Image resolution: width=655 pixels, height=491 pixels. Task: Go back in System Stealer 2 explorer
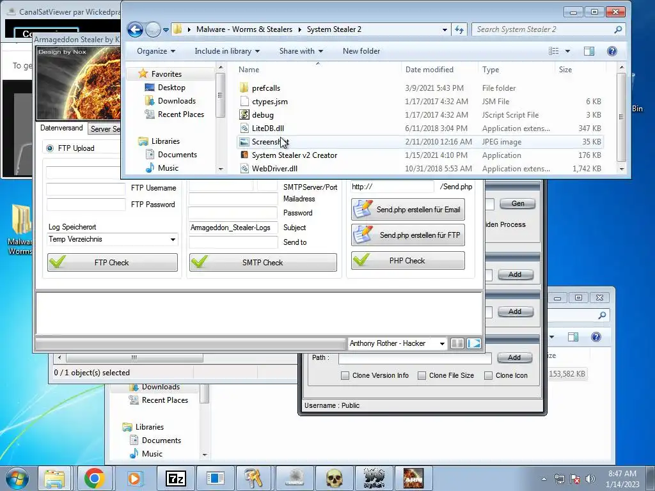tap(135, 29)
